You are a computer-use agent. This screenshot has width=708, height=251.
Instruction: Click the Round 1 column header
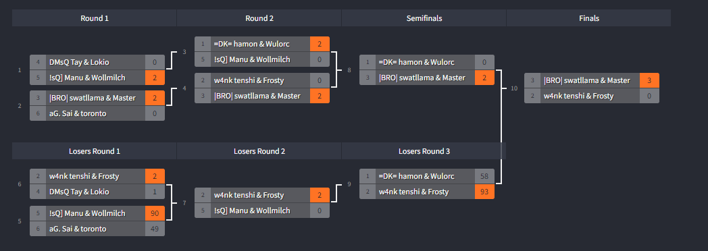(95, 18)
